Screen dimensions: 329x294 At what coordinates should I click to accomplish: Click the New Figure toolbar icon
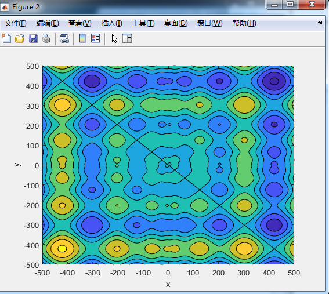6,38
